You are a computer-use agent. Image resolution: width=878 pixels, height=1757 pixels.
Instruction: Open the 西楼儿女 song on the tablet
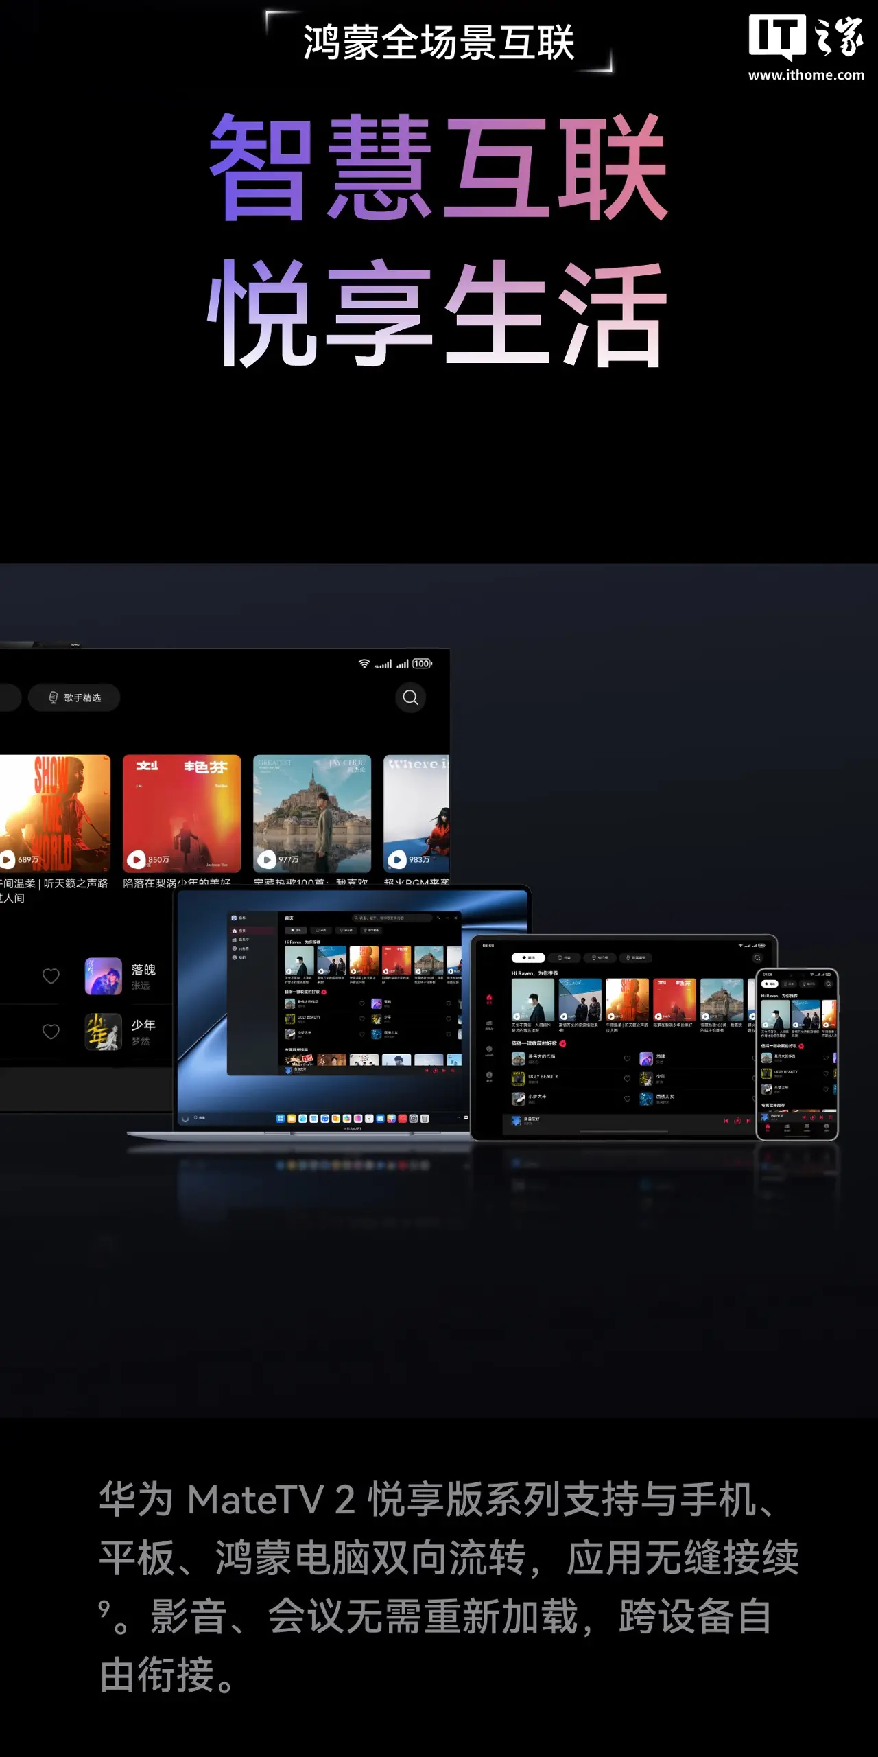[658, 1099]
